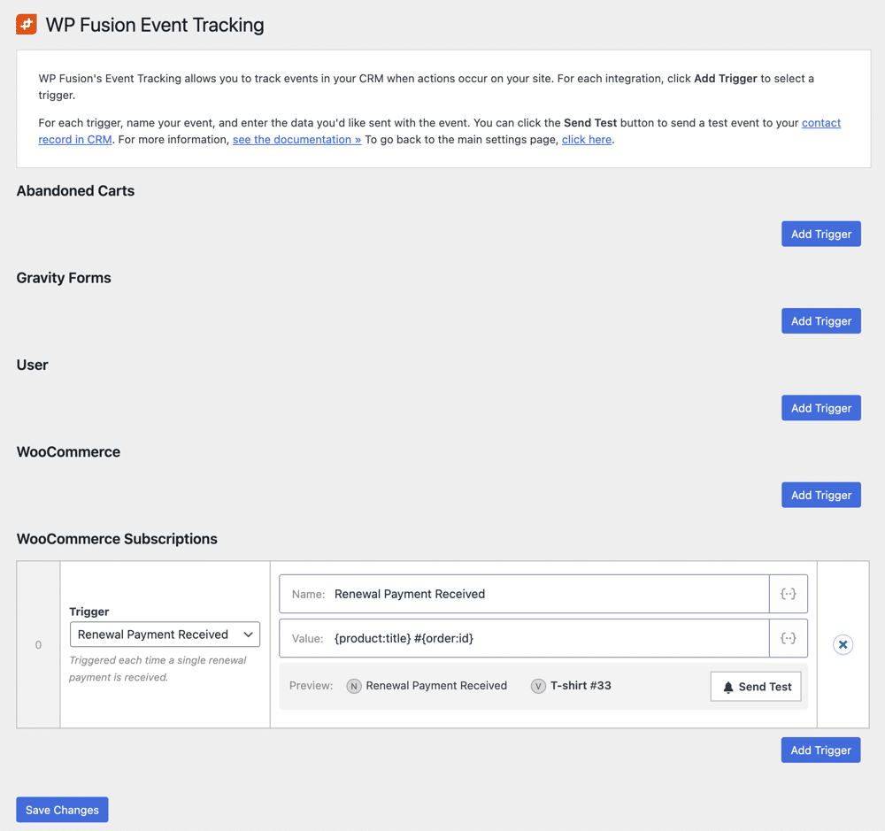
Task: Click the V value badge in preview
Action: [538, 686]
